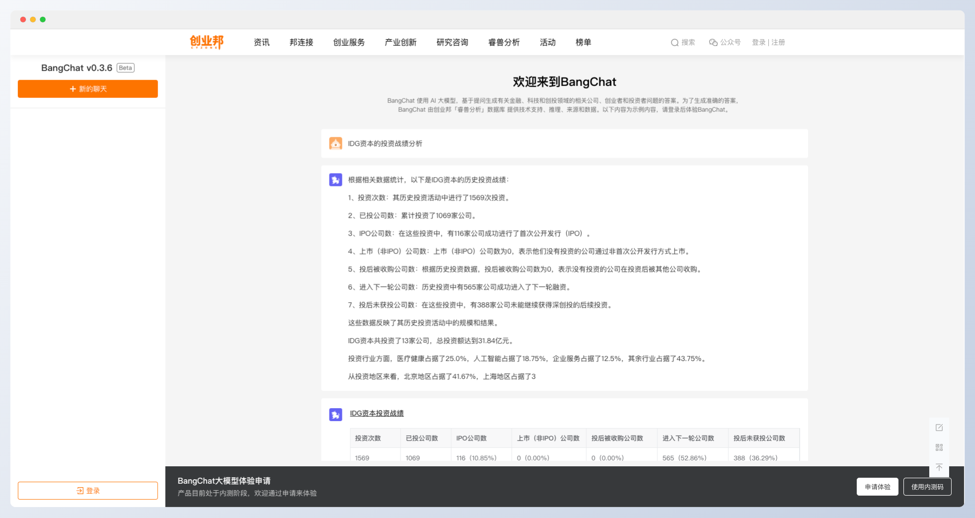Open the 睿兽分析 menu
Screen dimensions: 975x518
(x=504, y=42)
